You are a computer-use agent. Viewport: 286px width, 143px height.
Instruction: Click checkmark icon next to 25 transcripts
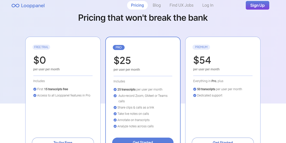(x=115, y=89)
